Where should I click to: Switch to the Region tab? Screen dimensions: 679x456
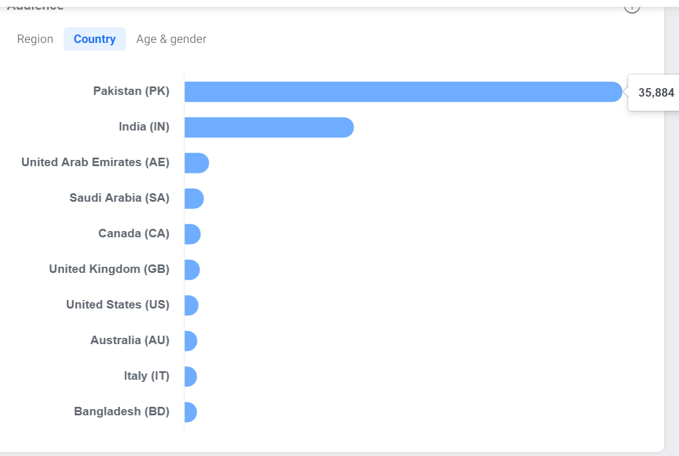[x=35, y=39]
